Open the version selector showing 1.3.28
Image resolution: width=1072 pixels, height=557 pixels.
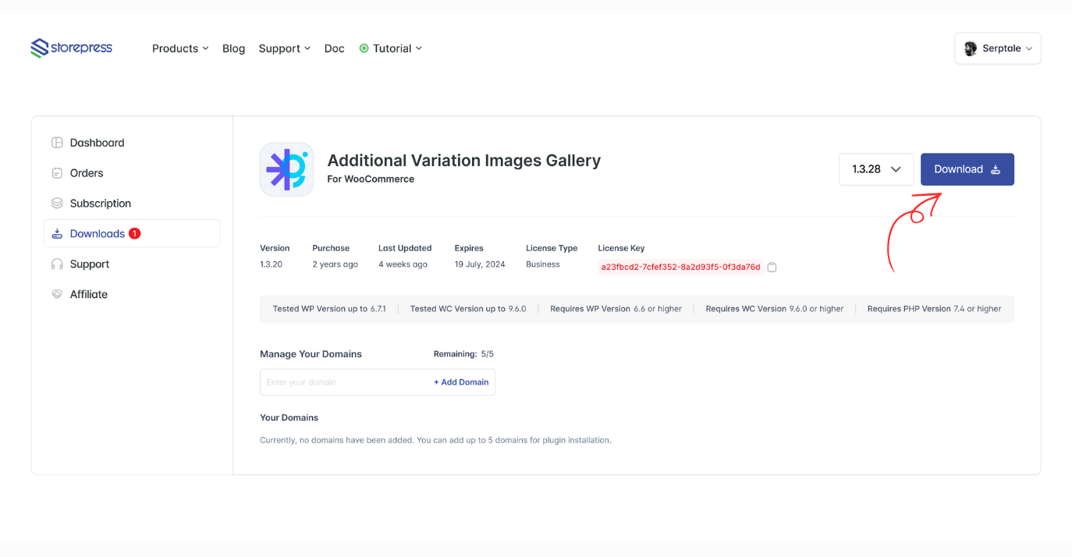[x=875, y=169]
